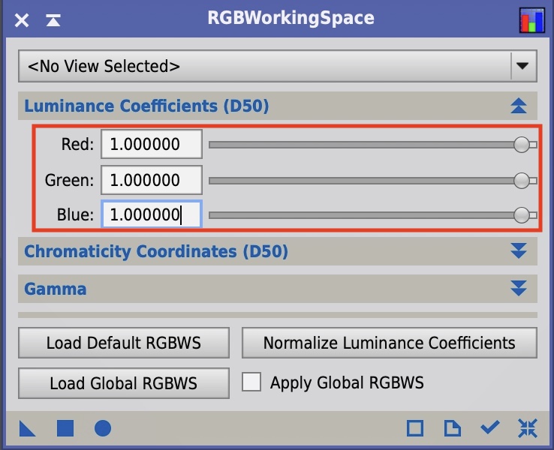This screenshot has width=554, height=450.
Task: Click the Chromaticity Coordinates (D50) heading
Action: [x=156, y=251]
